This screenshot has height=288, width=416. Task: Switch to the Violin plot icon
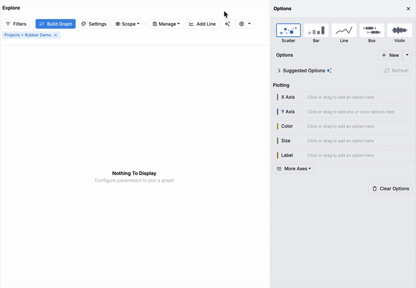coord(399,30)
